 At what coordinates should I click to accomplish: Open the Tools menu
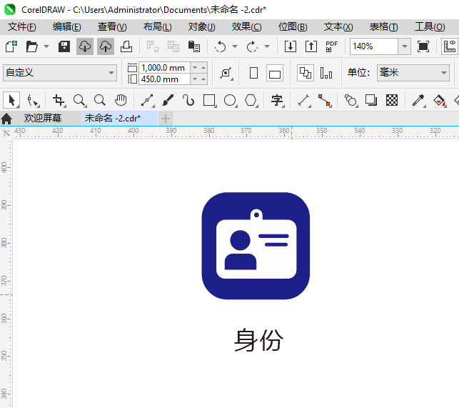(x=430, y=26)
